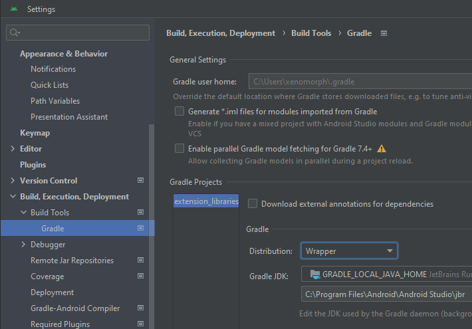Open Presentation Assistant settings page
The image size is (472, 329).
69,117
